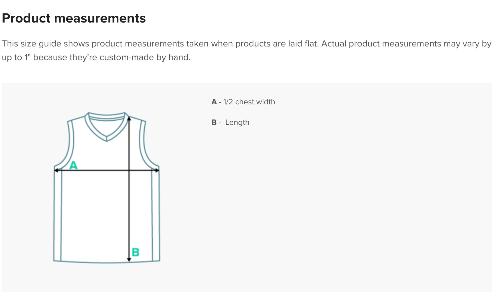Viewport: 498px width, 305px height.
Task: Click top arrowhead of the length line
Action: coord(129,119)
